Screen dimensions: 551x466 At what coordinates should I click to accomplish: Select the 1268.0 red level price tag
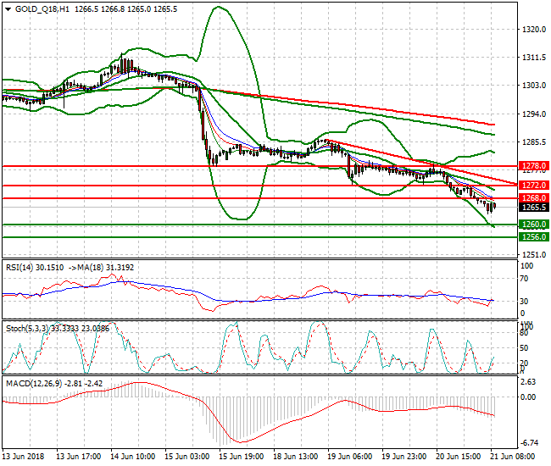coord(532,198)
